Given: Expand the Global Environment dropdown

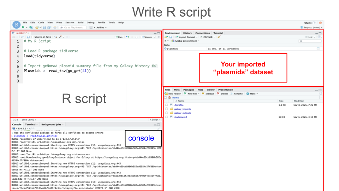Looking at the screenshot, I should coord(185,41).
